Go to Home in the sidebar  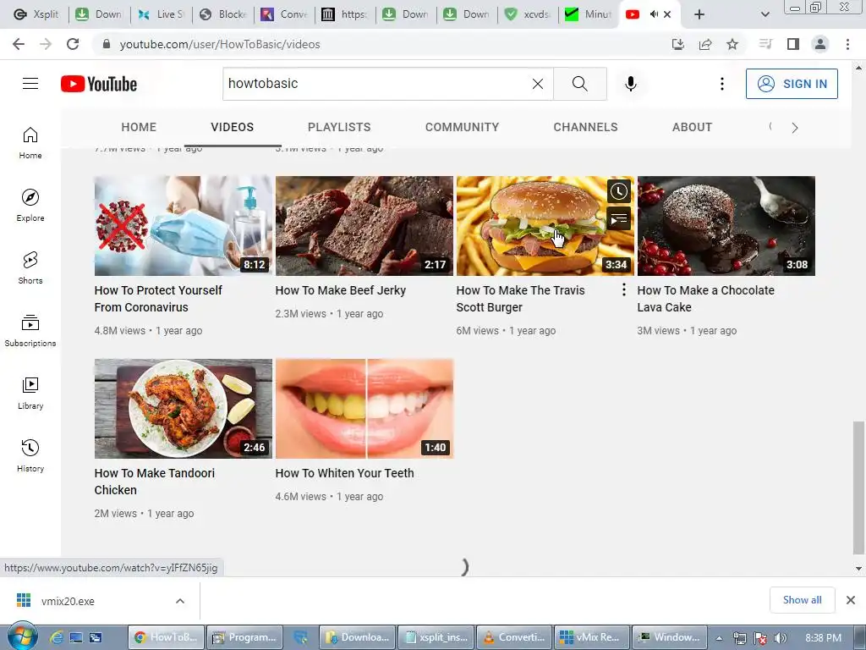click(30, 142)
